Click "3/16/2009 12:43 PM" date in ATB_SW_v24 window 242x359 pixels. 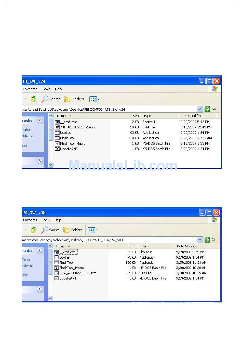(x=196, y=127)
